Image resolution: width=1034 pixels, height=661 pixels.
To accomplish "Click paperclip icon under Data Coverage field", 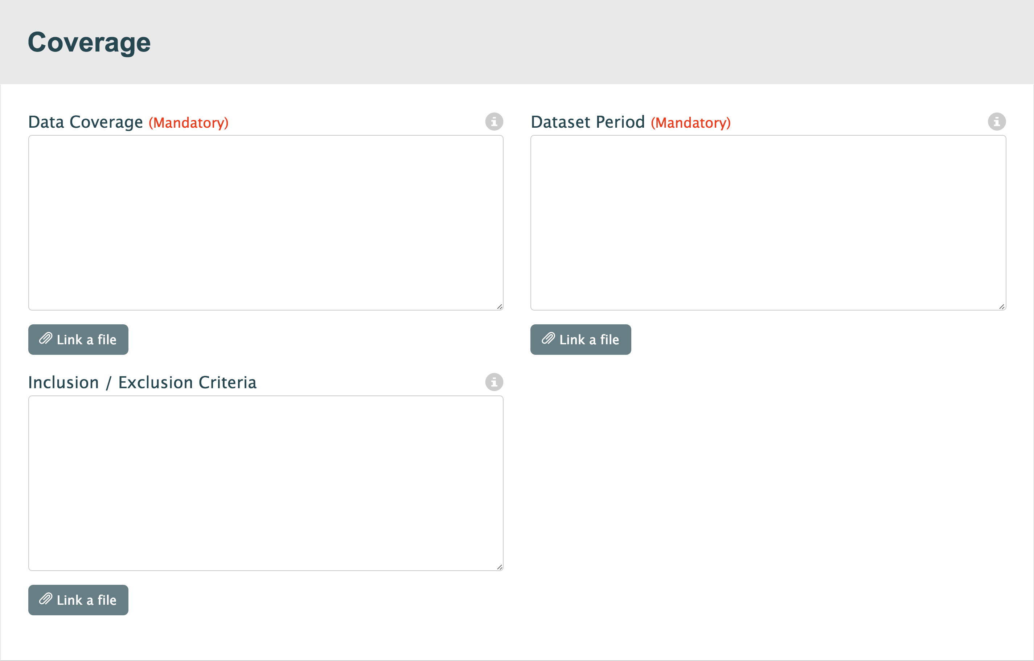I will coord(45,339).
